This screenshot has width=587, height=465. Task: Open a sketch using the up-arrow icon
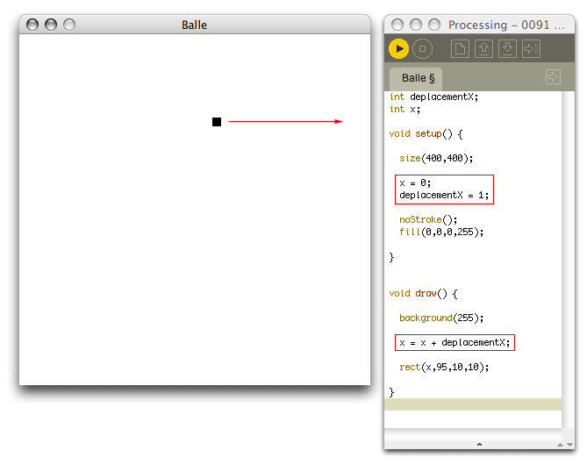pyautogui.click(x=483, y=49)
